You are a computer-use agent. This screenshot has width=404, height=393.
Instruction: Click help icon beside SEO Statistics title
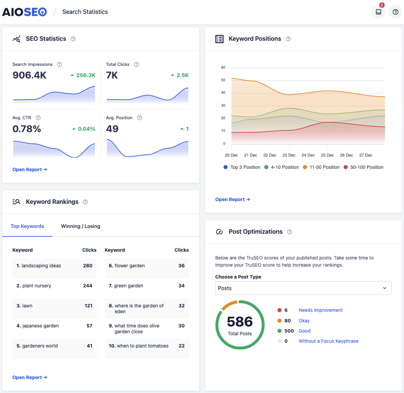point(73,39)
